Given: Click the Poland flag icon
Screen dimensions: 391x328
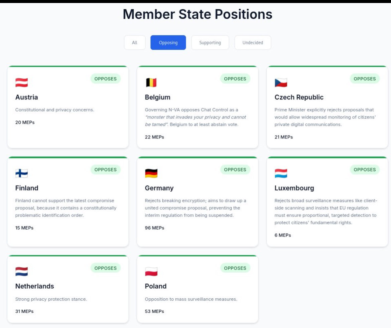Looking at the screenshot, I should click(x=151, y=272).
